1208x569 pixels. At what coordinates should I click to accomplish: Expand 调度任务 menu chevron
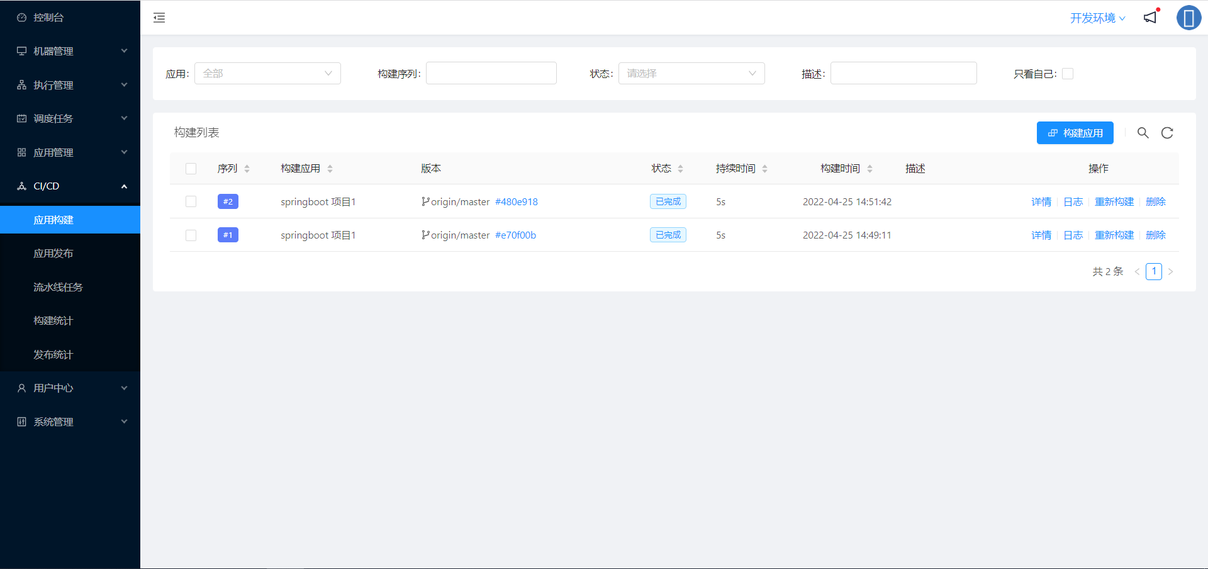124,118
